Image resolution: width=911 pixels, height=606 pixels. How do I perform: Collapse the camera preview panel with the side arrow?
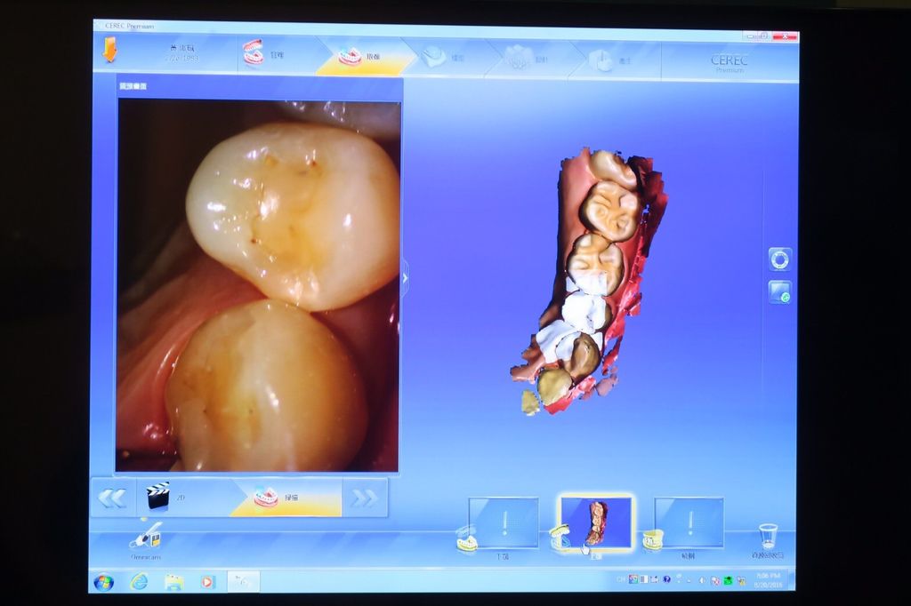pyautogui.click(x=405, y=278)
